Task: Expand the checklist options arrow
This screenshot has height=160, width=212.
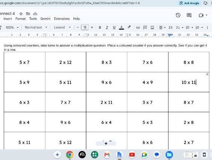Action: click(x=182, y=27)
